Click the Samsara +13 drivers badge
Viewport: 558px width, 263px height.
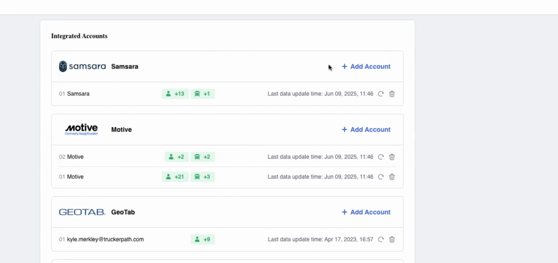[175, 94]
